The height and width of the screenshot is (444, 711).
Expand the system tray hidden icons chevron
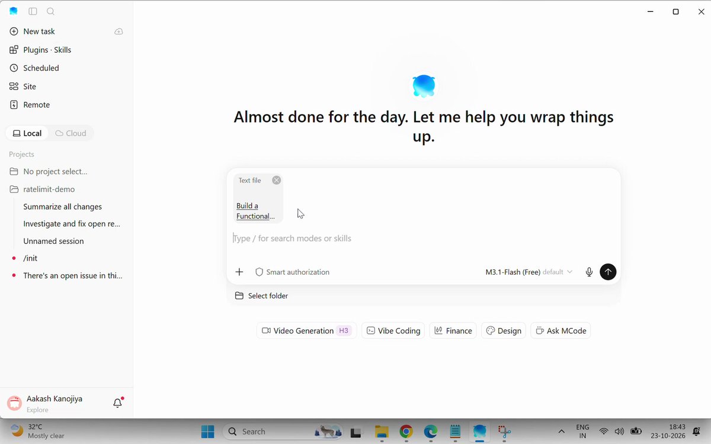click(561, 432)
